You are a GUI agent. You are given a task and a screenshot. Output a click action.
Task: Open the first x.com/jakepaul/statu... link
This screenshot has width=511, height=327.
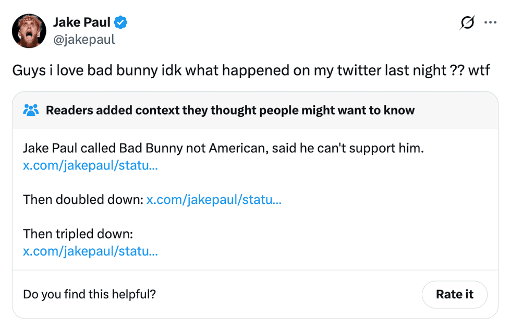(90, 166)
